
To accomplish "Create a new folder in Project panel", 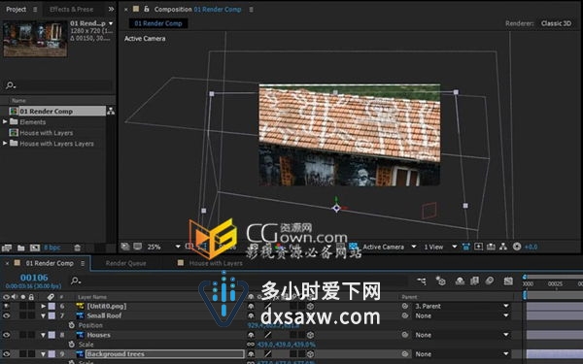I will [x=21, y=248].
